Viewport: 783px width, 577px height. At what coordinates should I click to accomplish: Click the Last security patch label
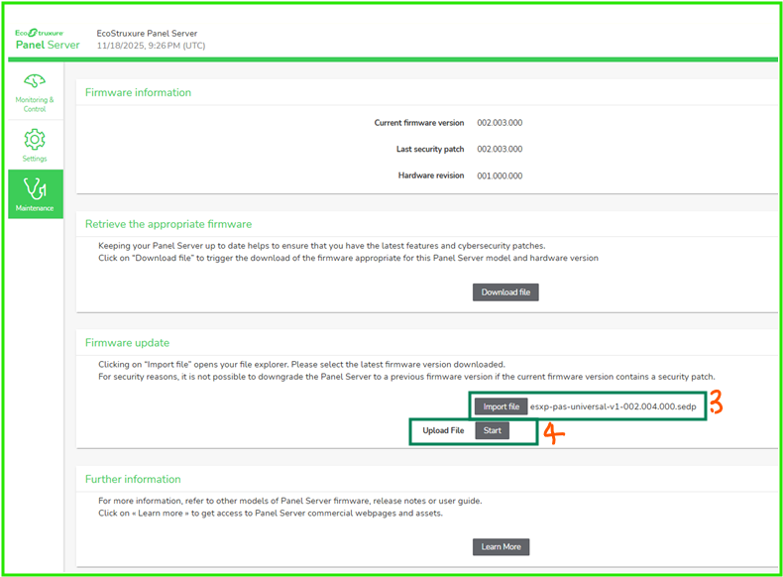click(x=430, y=149)
